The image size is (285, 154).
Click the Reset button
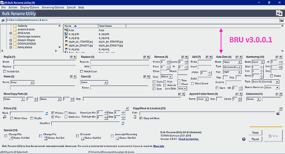[x=255, y=133]
